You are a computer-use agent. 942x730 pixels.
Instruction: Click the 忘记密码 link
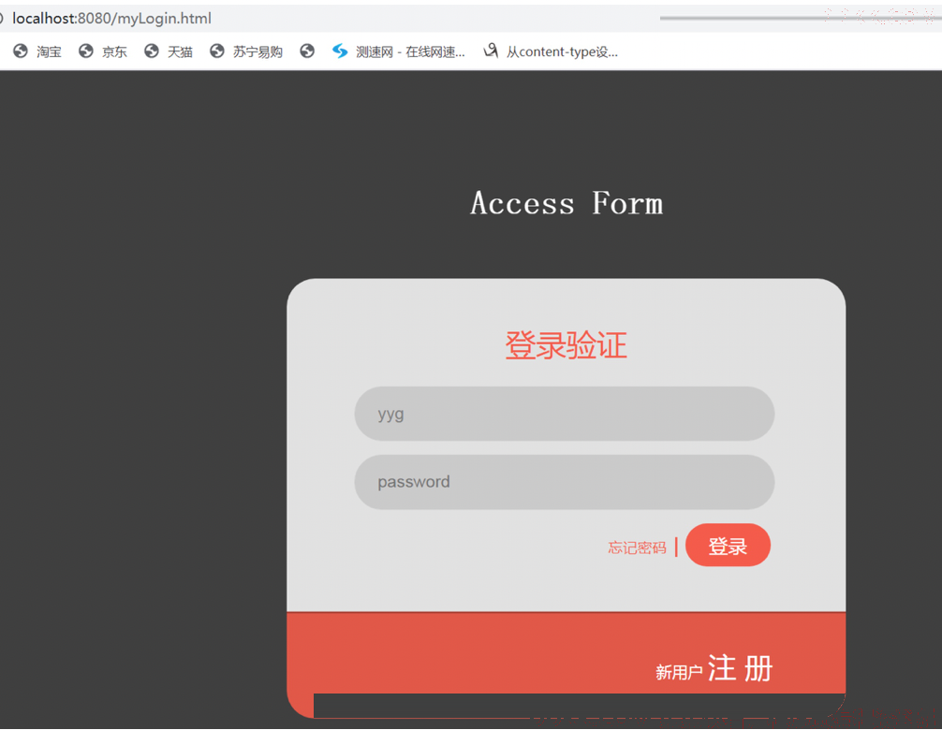tap(637, 547)
